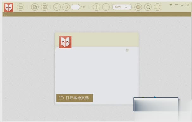
Task: Select two-page book view icon
Action: click(x=45, y=7)
